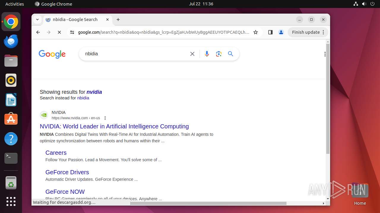
Task: Click Finish update button
Action: tap(308, 32)
